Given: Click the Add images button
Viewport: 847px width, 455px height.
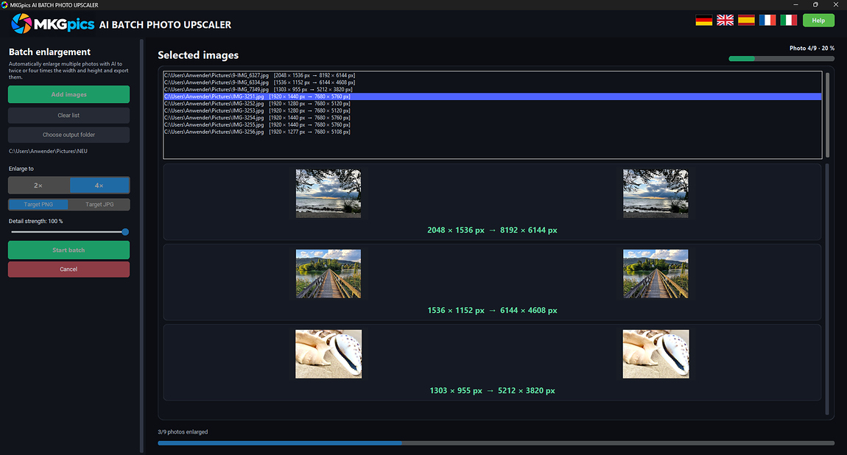Looking at the screenshot, I should coord(68,94).
